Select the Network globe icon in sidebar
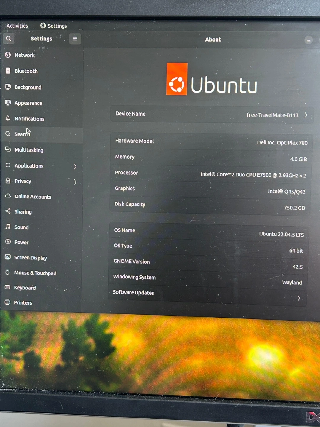The image size is (320, 427). (8, 55)
